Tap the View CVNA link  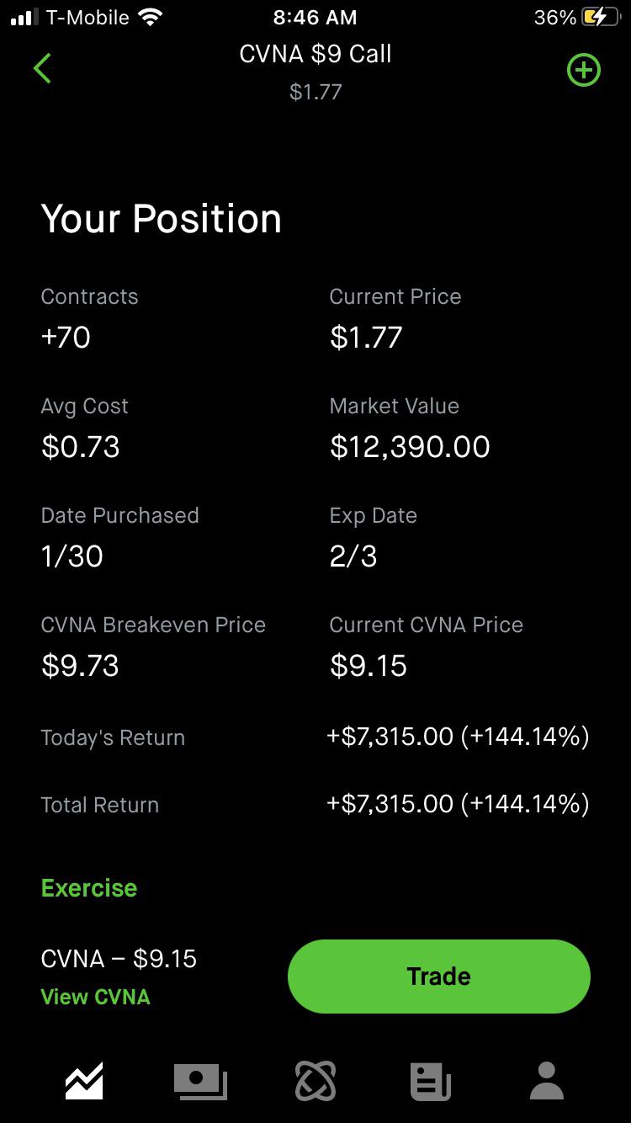pos(96,997)
